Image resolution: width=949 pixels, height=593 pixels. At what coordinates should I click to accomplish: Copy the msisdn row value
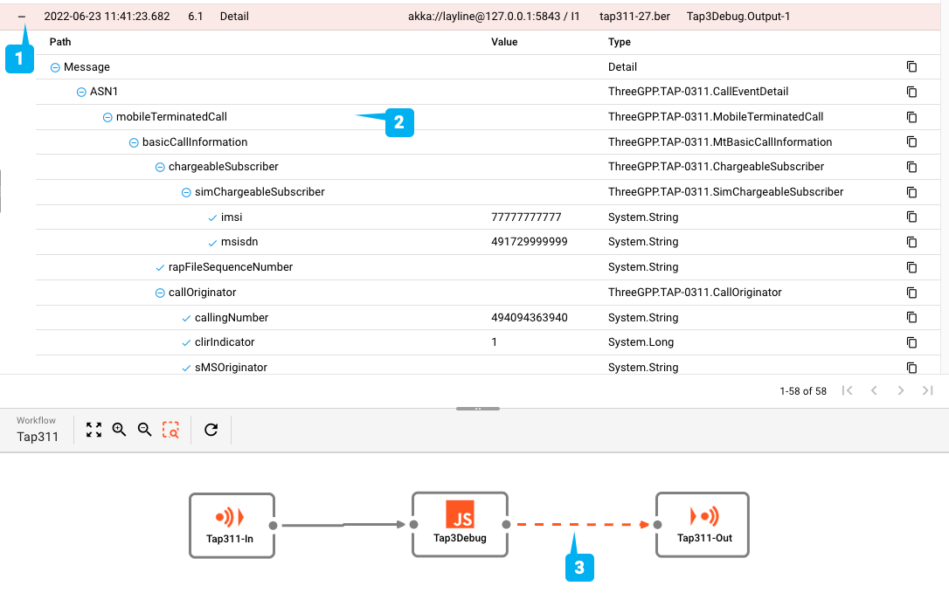tap(911, 242)
